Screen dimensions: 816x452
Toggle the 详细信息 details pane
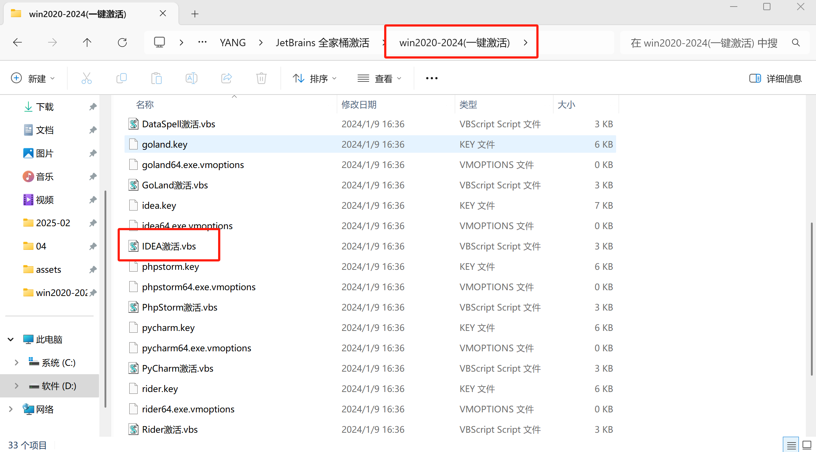pyautogui.click(x=776, y=79)
